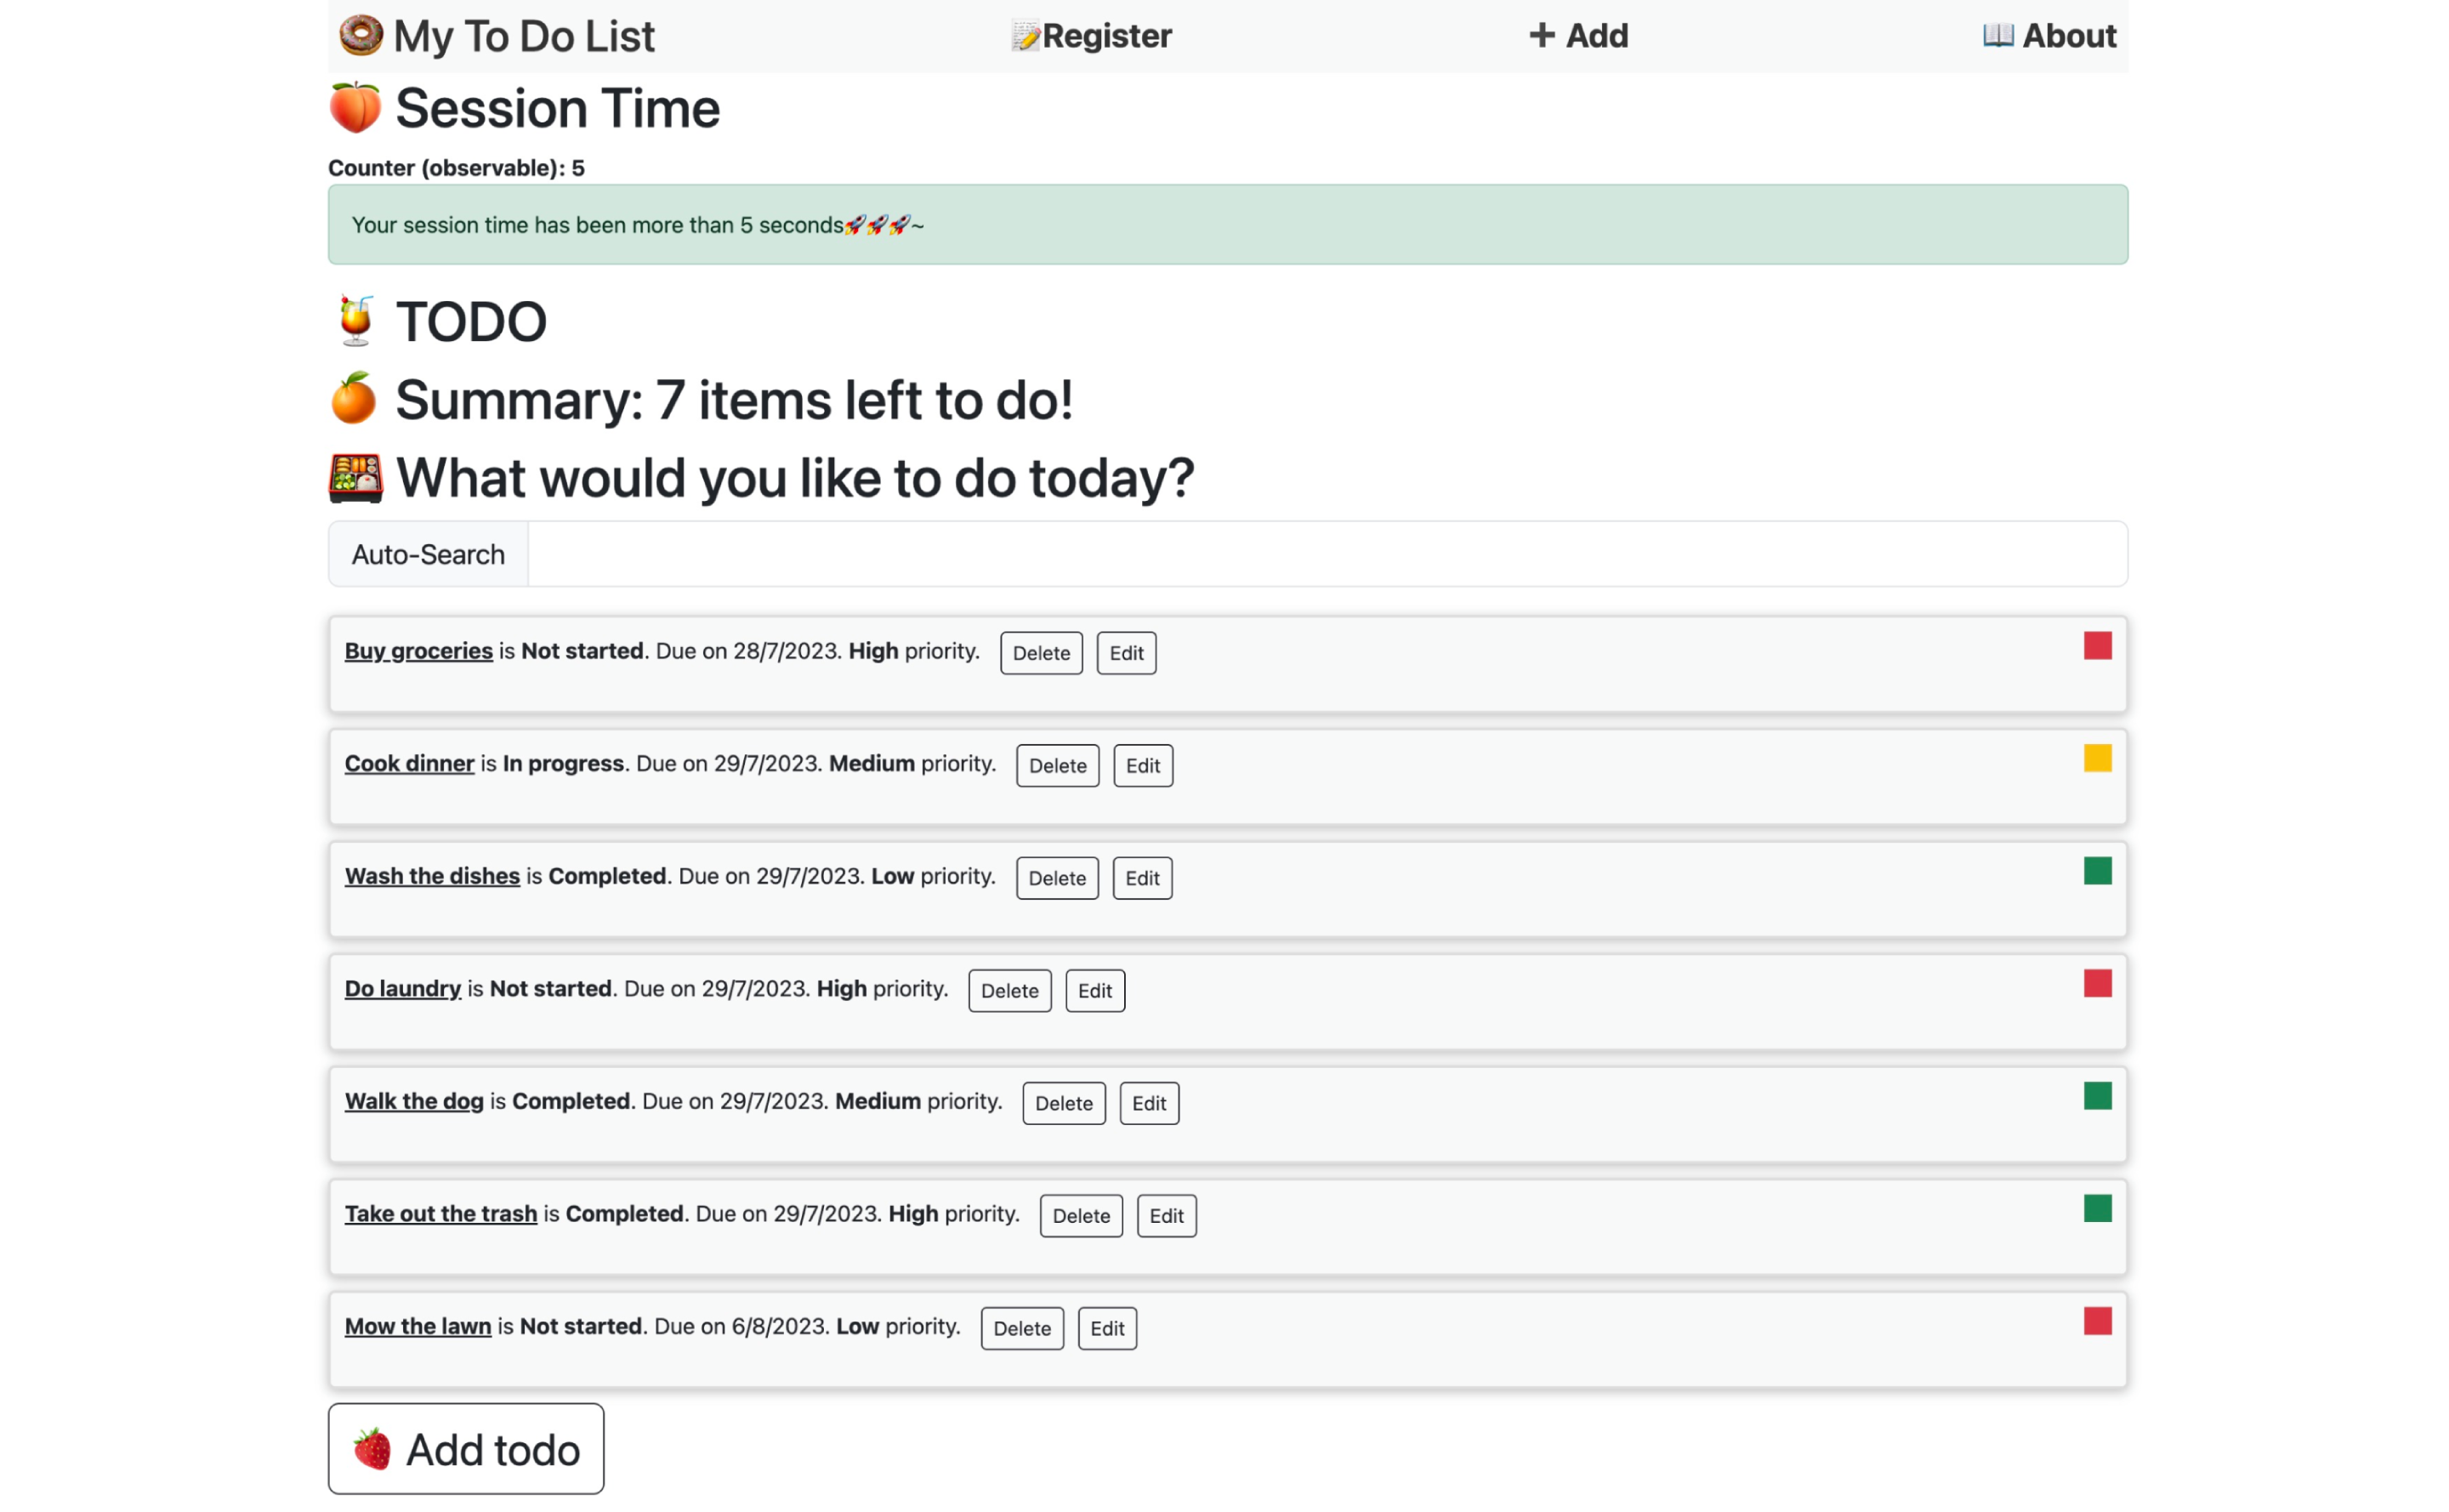Delete the Mow the lawn item
This screenshot has width=2449, height=1512.
(1022, 1328)
